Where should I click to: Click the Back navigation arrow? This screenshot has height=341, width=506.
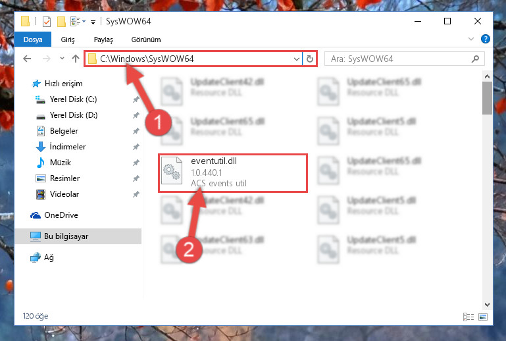[27, 59]
